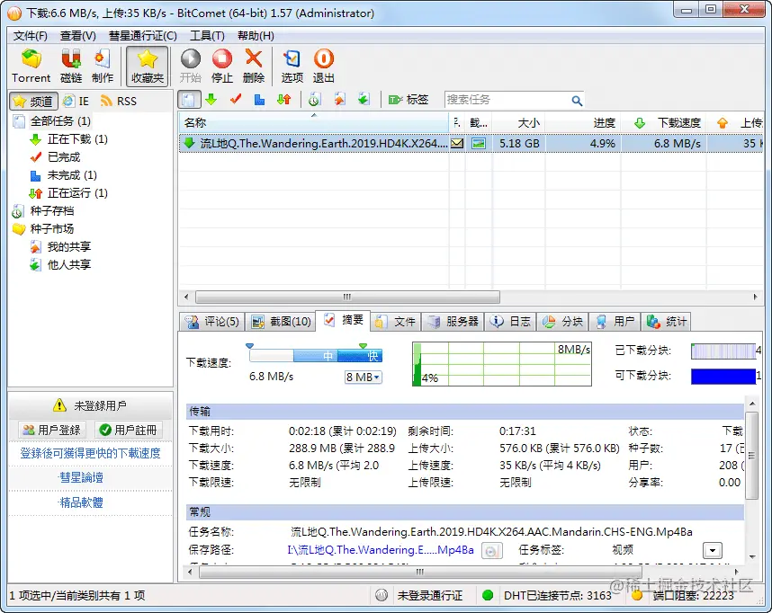This screenshot has width=772, height=613.
Task: Filter the list by unfinished tasks (blue icon)
Action: coord(259,100)
